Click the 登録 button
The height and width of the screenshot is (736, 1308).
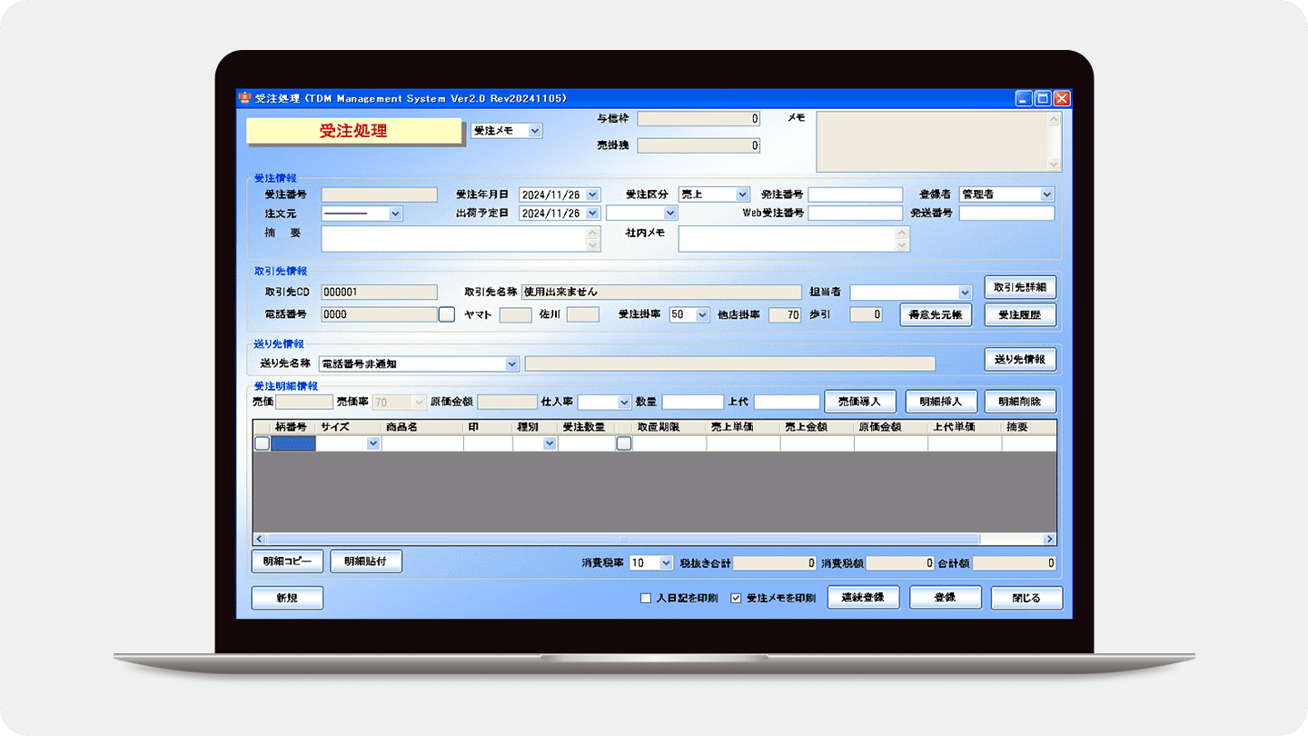tap(946, 597)
